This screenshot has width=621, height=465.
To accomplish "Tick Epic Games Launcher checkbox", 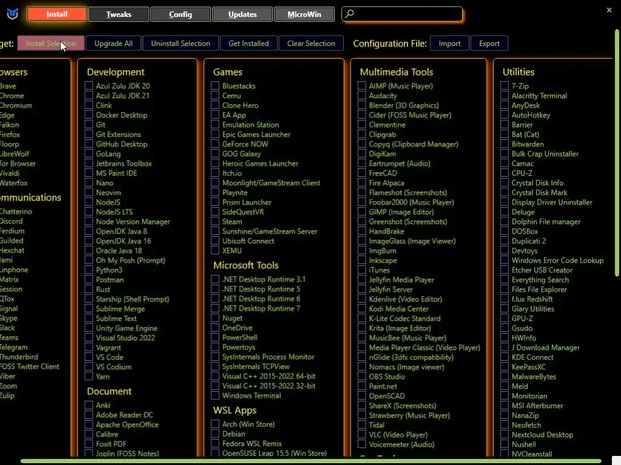I will [215, 134].
